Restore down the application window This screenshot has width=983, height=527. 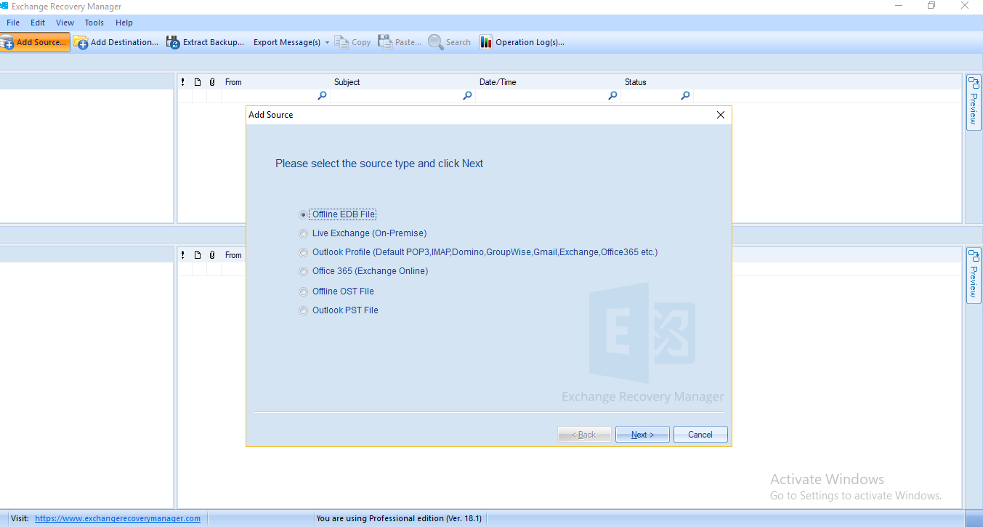[x=931, y=6]
